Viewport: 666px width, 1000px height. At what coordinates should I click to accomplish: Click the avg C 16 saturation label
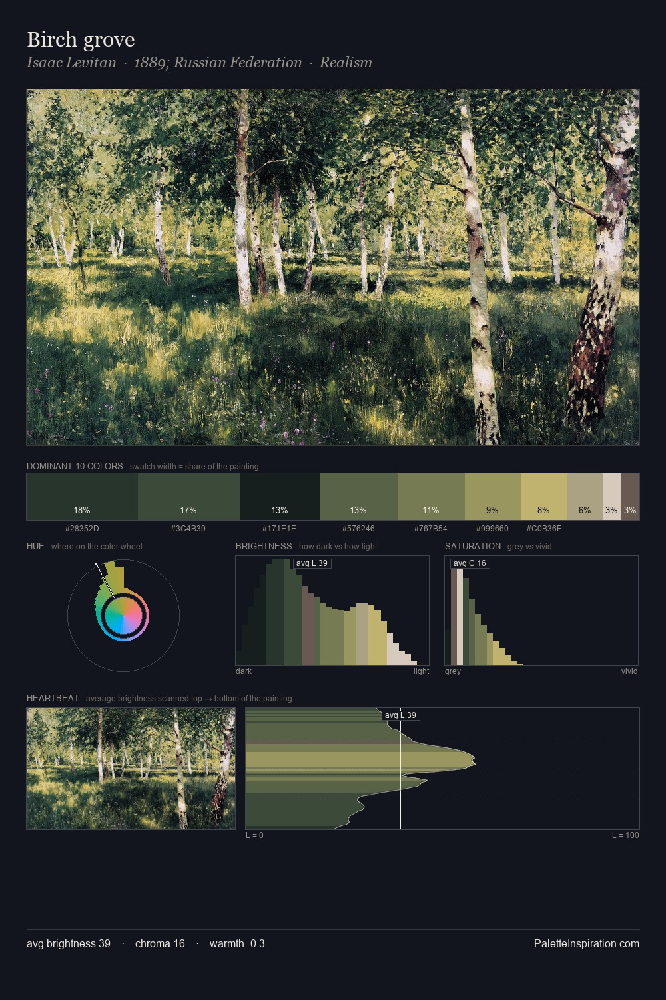[x=470, y=563]
